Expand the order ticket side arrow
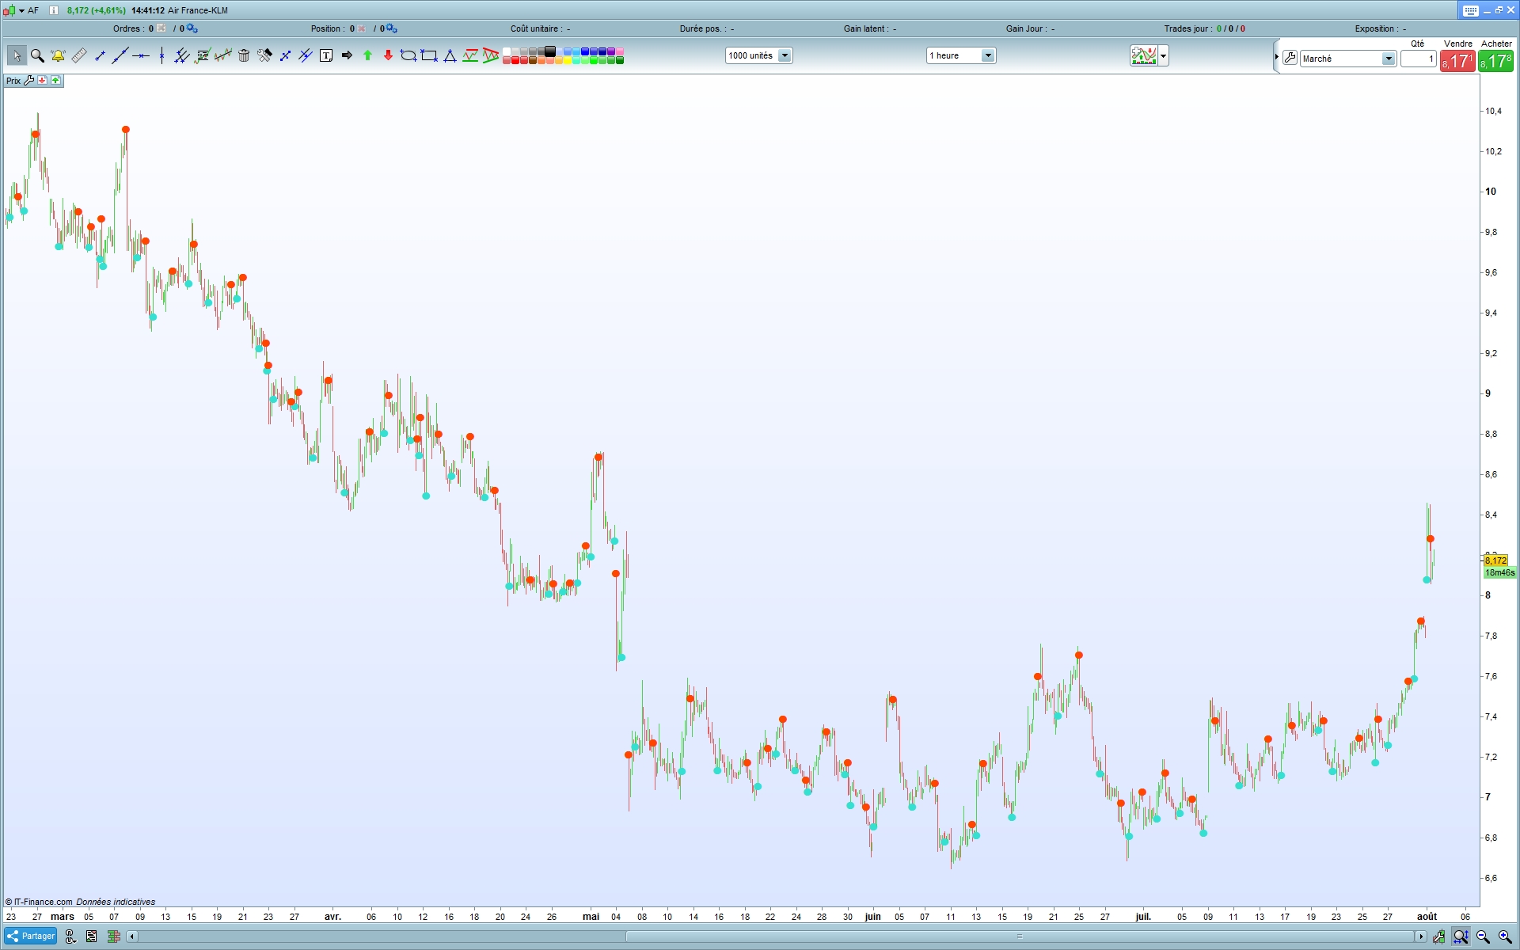 1276,57
